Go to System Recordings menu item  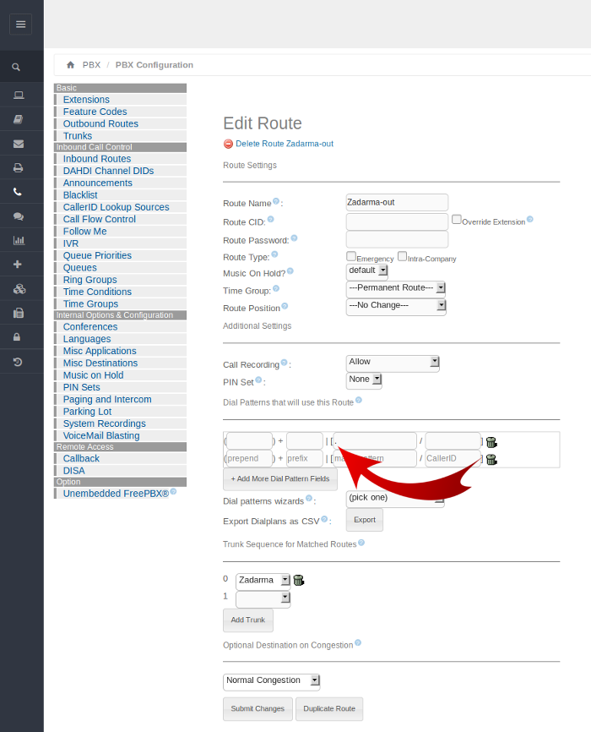pos(105,423)
